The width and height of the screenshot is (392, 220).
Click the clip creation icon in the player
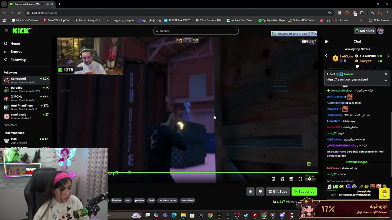[282, 179]
